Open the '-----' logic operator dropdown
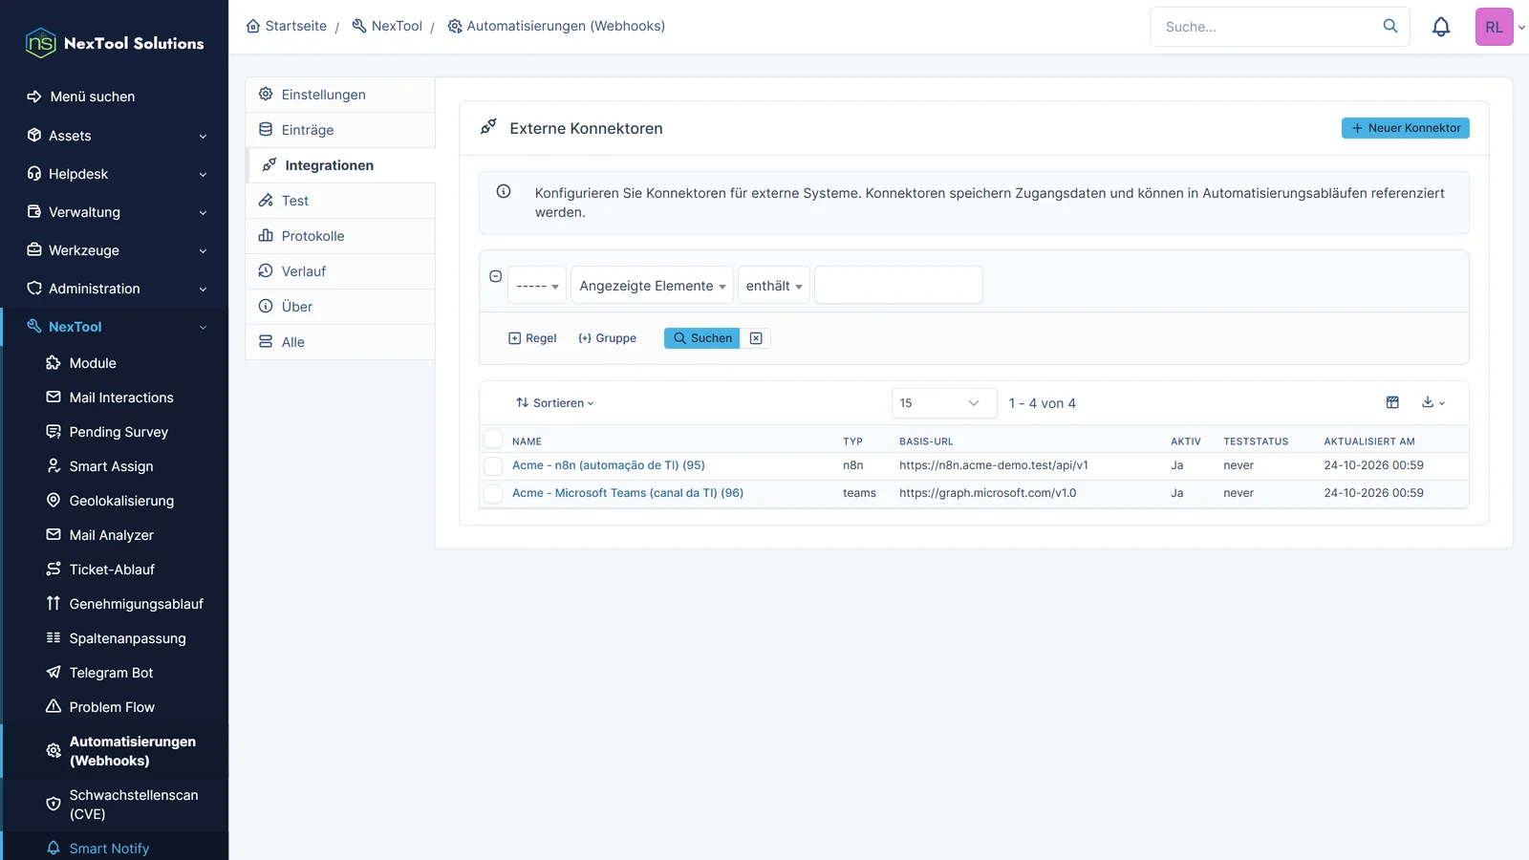 coord(537,286)
